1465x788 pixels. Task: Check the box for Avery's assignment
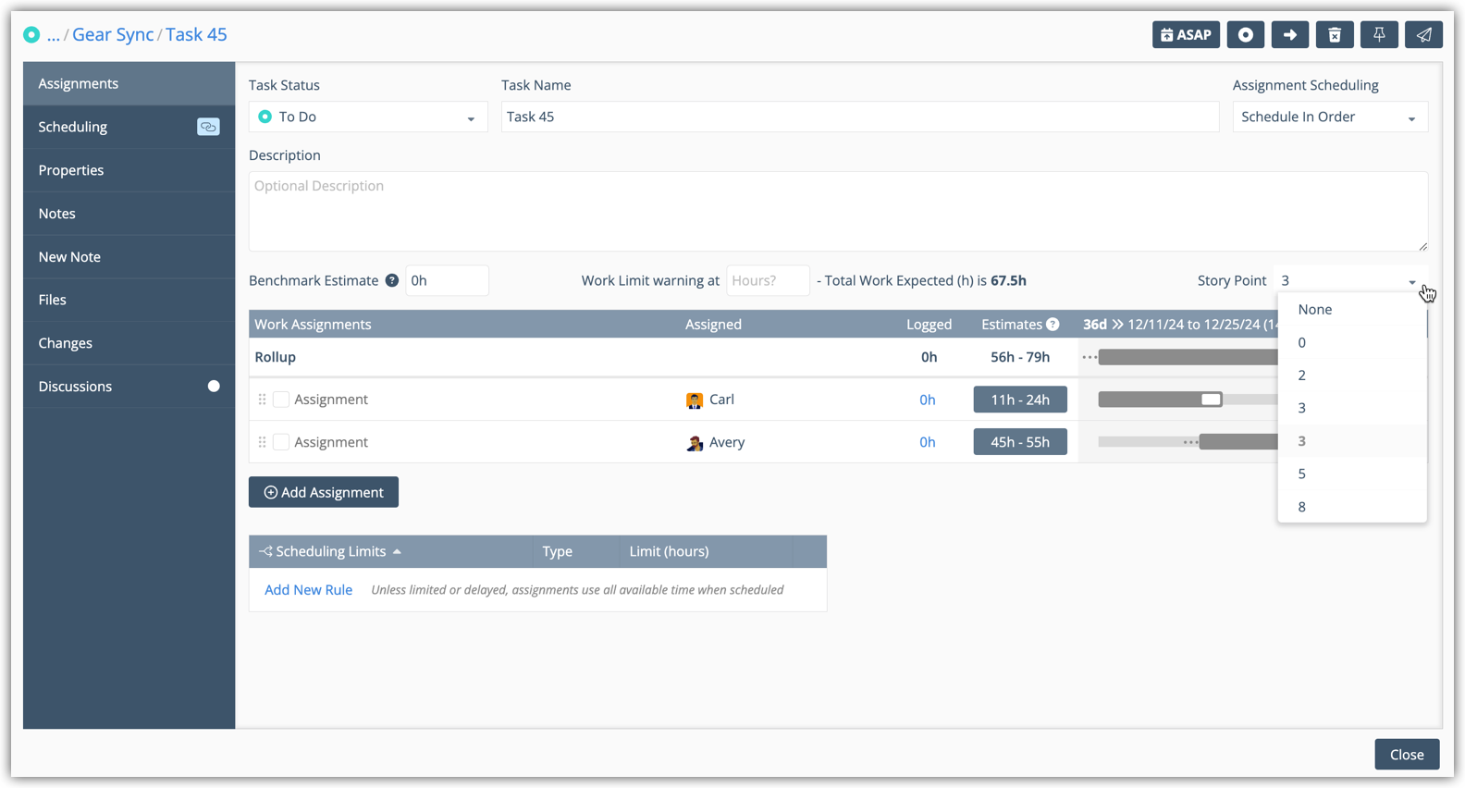(x=281, y=442)
